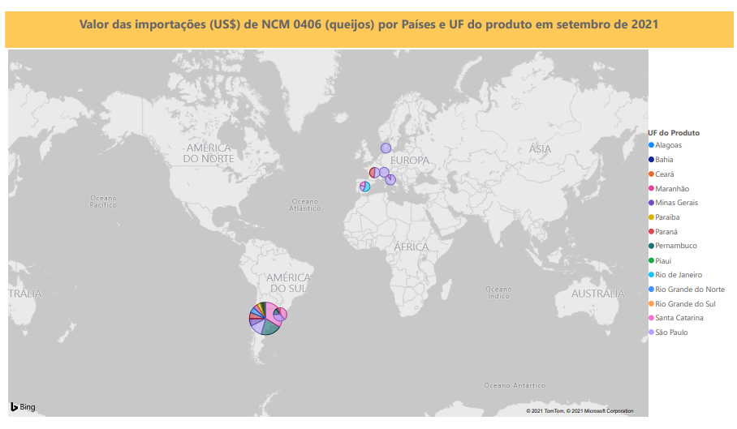Open the Bing logo link
This screenshot has width=737, height=429.
click(23, 407)
